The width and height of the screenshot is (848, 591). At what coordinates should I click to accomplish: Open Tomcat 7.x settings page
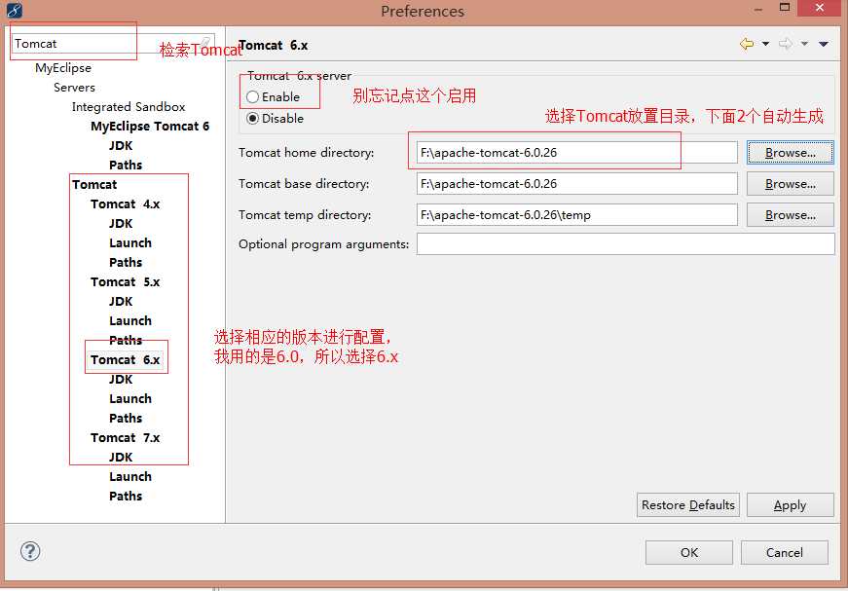[125, 437]
